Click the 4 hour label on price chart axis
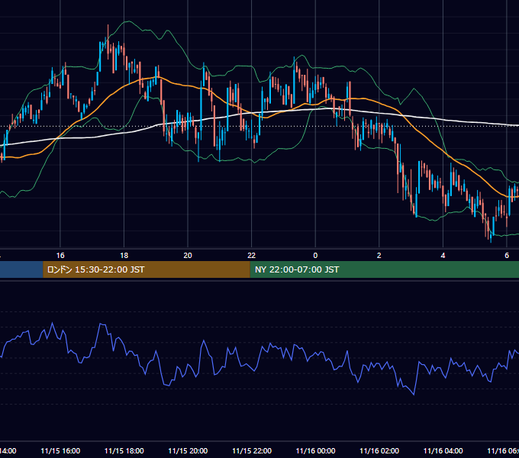The height and width of the screenshot is (458, 519). click(x=443, y=256)
